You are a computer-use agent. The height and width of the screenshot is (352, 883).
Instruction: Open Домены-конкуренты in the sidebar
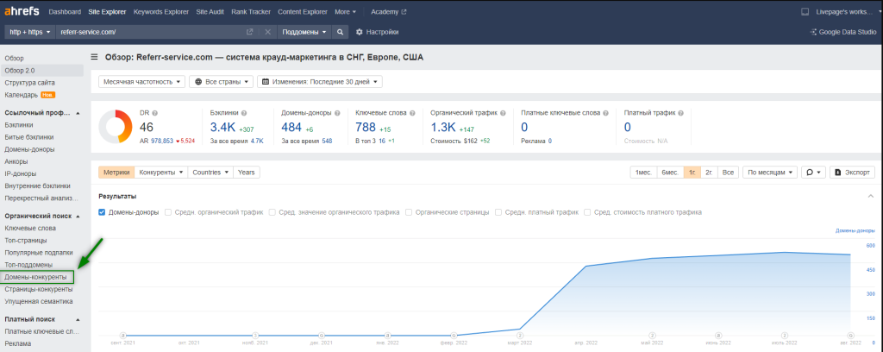coord(36,277)
